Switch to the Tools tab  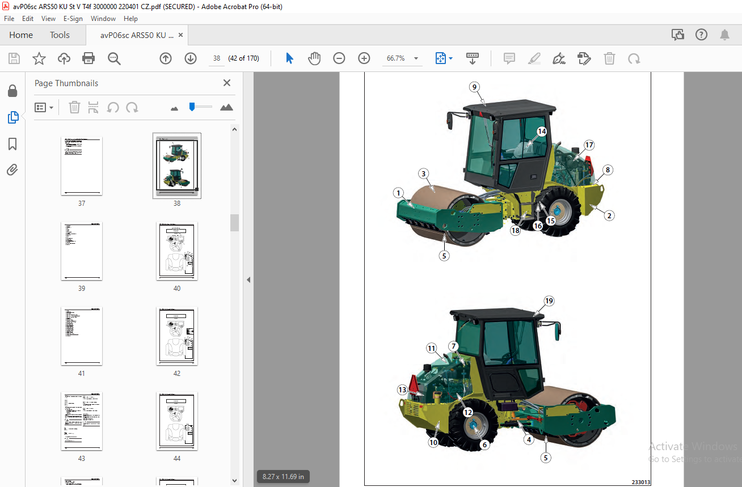(x=60, y=35)
